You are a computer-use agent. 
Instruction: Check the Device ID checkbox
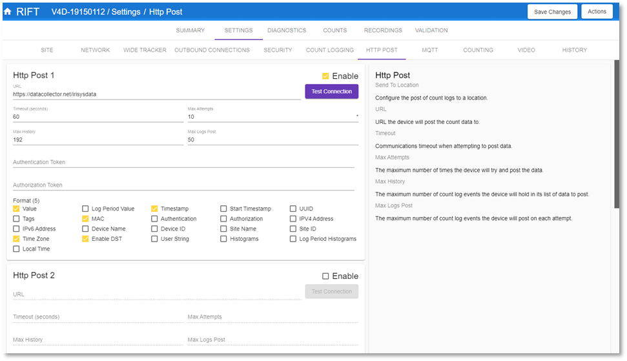(x=154, y=229)
